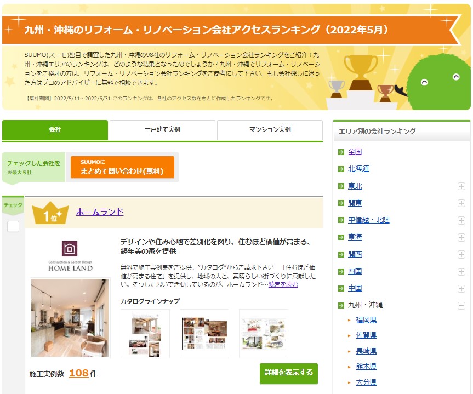Open the 関東 area ranking link

(355, 203)
